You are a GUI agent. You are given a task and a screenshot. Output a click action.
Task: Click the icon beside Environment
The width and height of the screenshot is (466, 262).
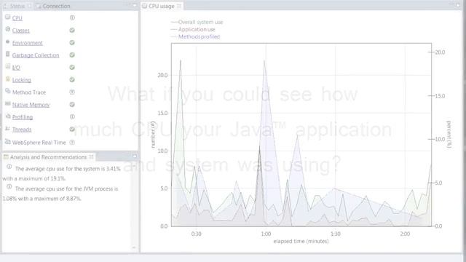point(8,42)
